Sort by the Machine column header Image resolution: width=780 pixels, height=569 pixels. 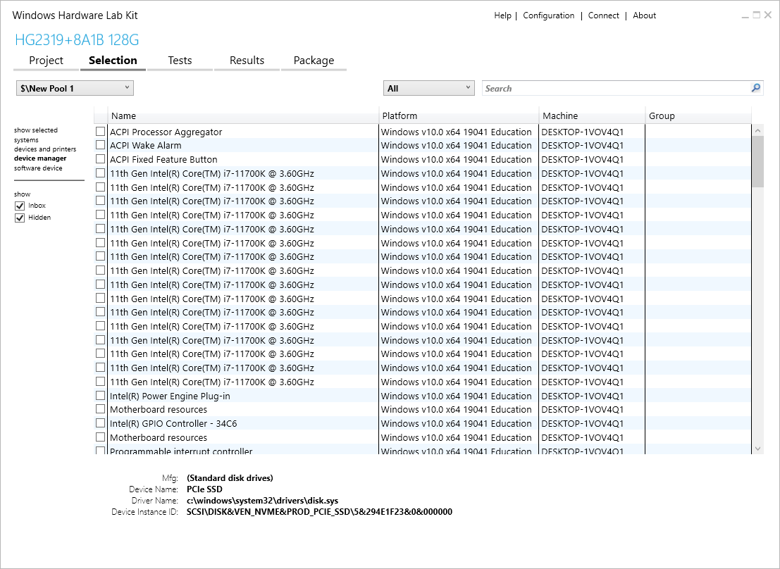[x=592, y=115]
